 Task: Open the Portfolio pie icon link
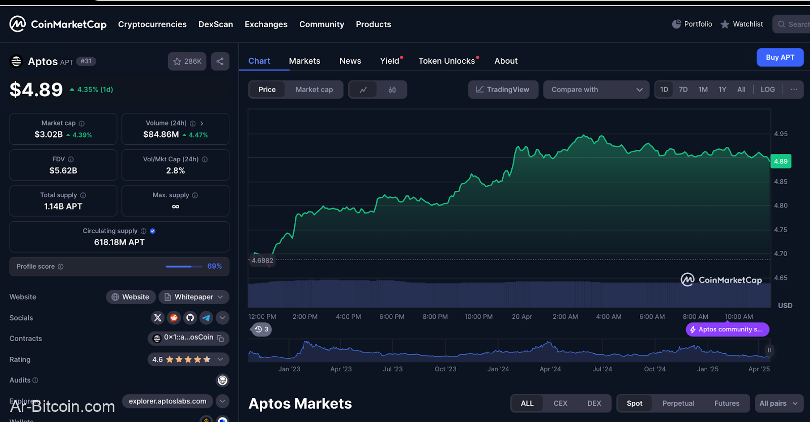(692, 24)
